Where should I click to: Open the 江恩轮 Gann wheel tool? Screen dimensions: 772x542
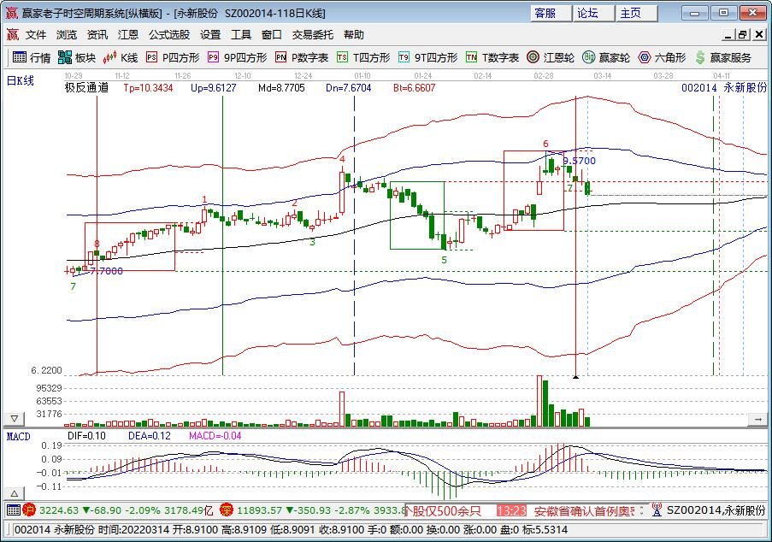point(551,57)
